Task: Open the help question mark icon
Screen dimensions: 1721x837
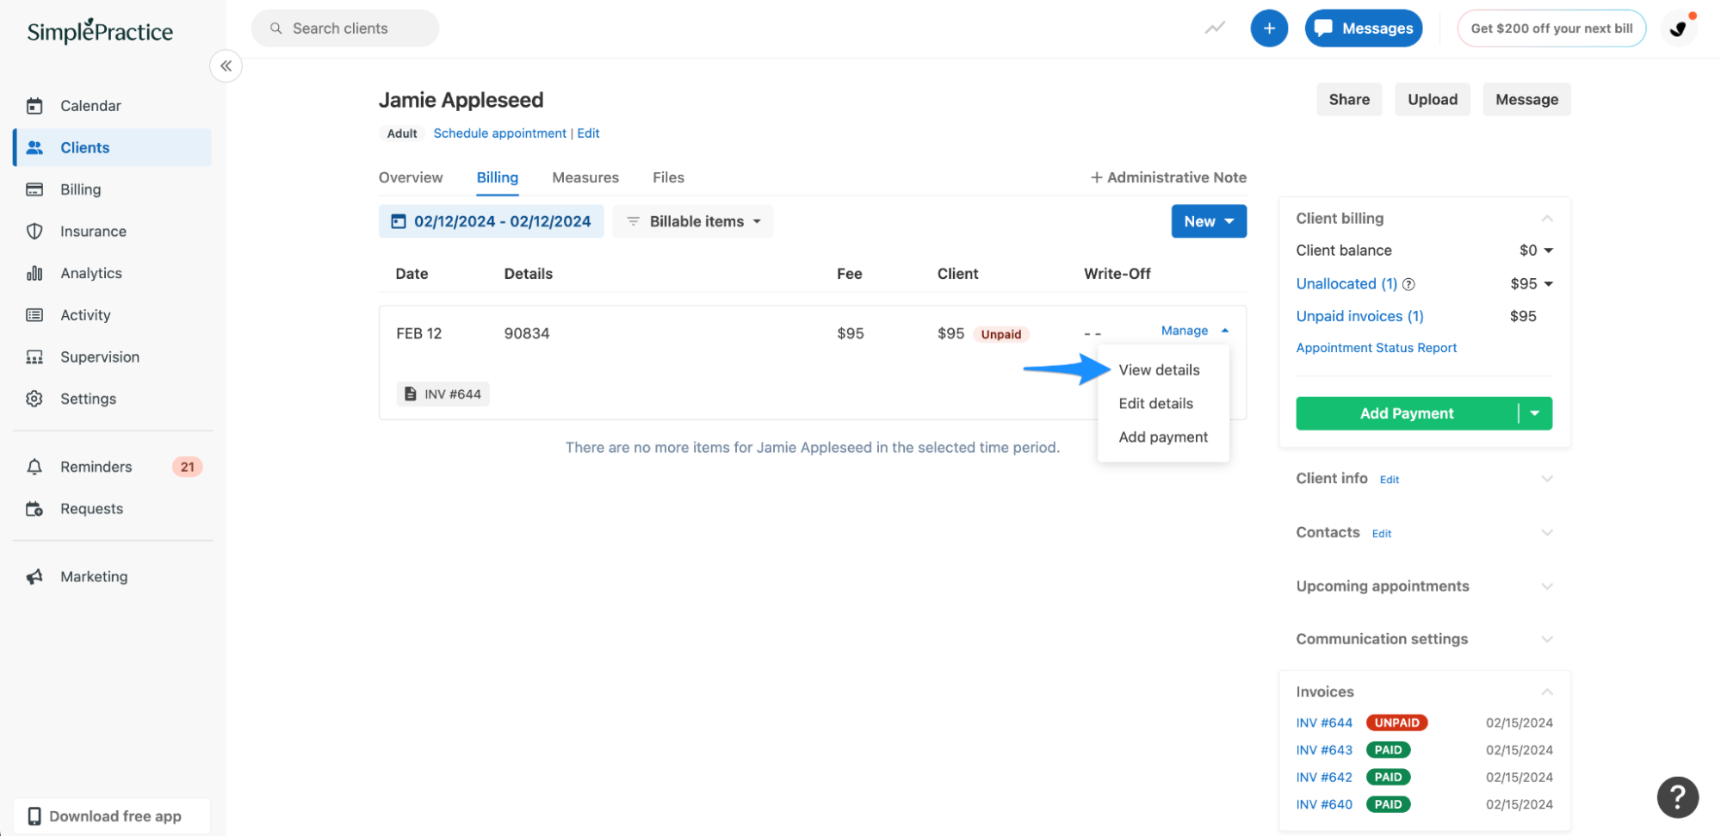Action: click(1676, 797)
